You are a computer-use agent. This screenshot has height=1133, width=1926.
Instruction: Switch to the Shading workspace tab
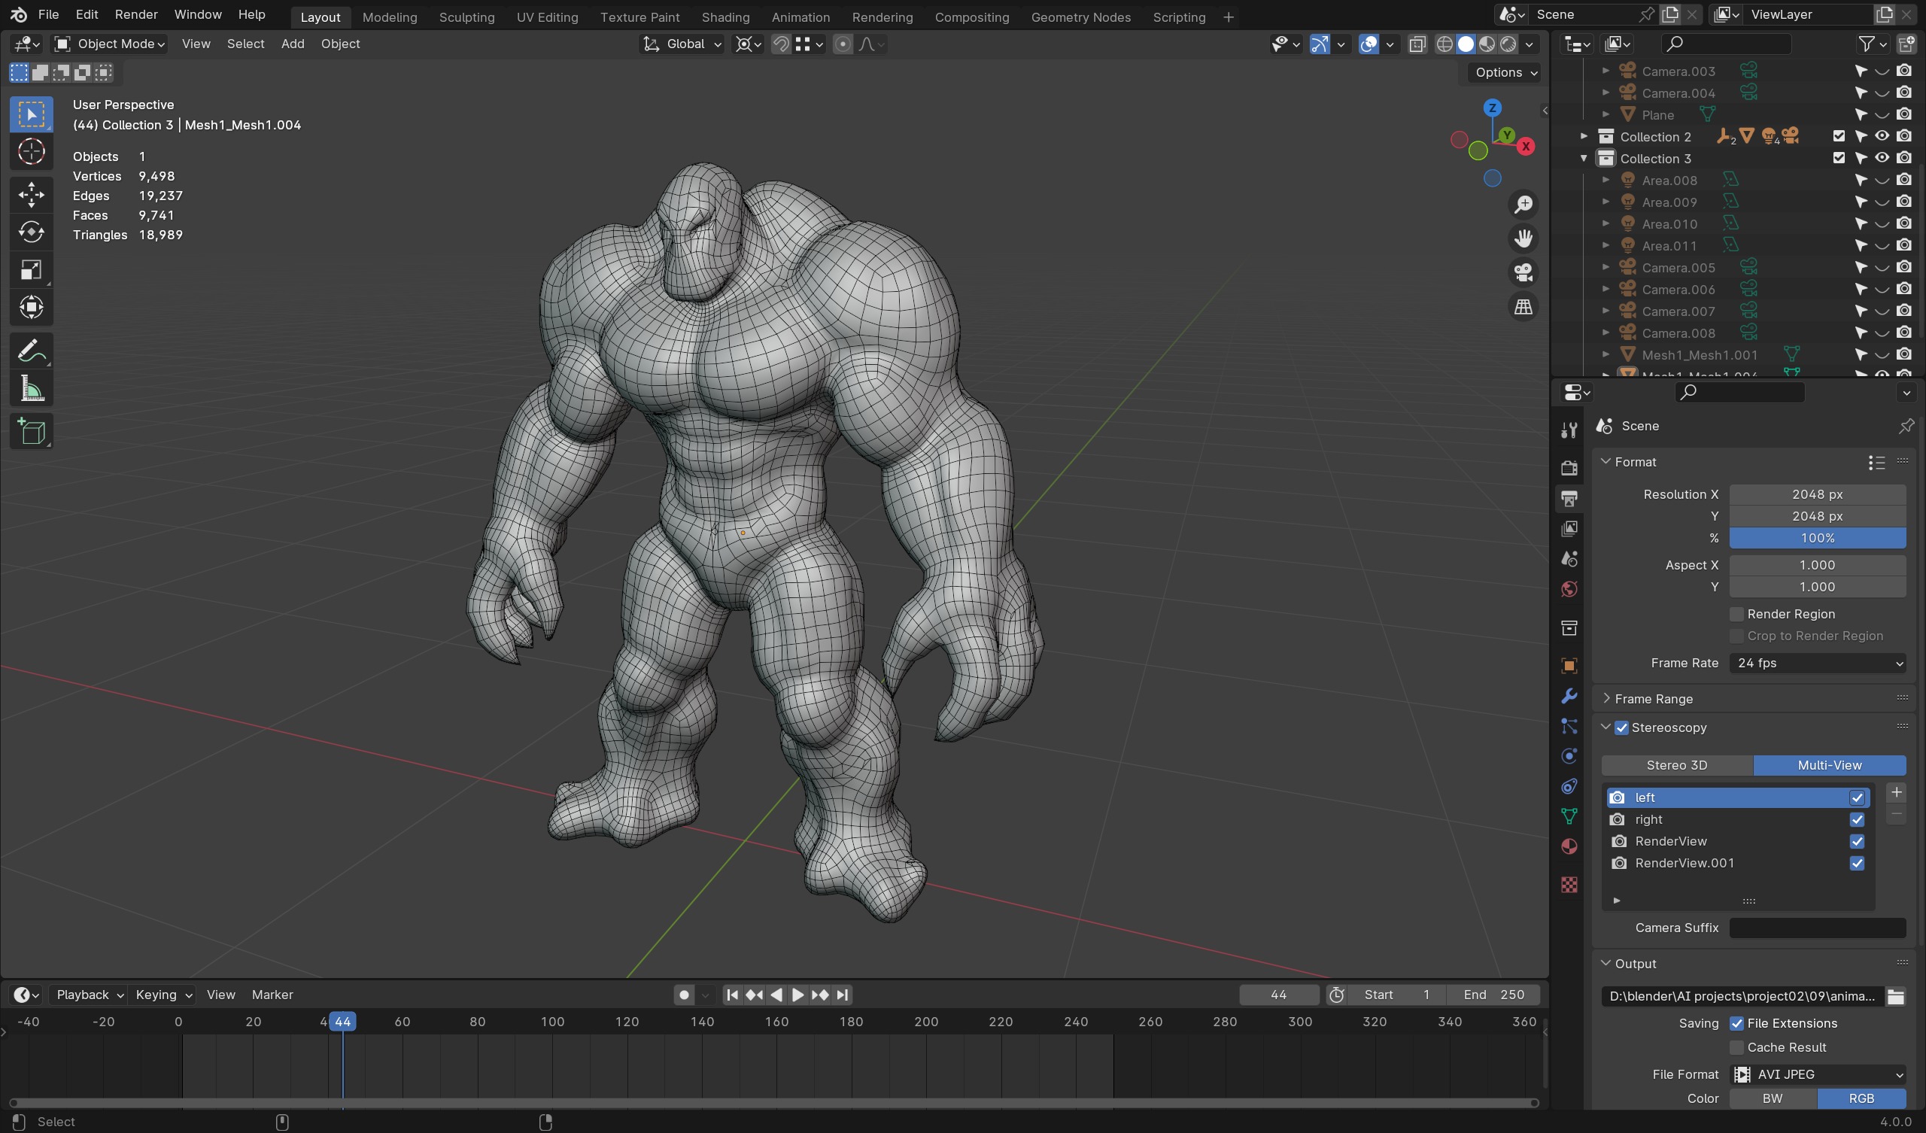725,17
